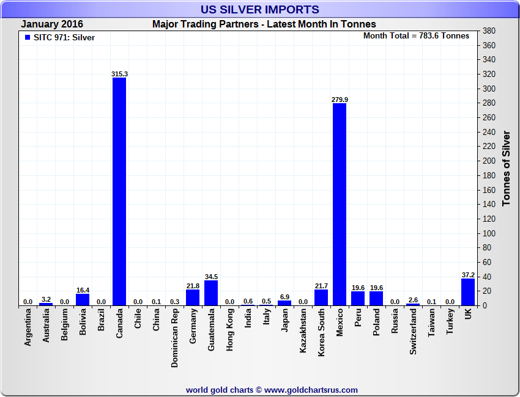Click the 'Taiwan' axis label

coord(431,323)
